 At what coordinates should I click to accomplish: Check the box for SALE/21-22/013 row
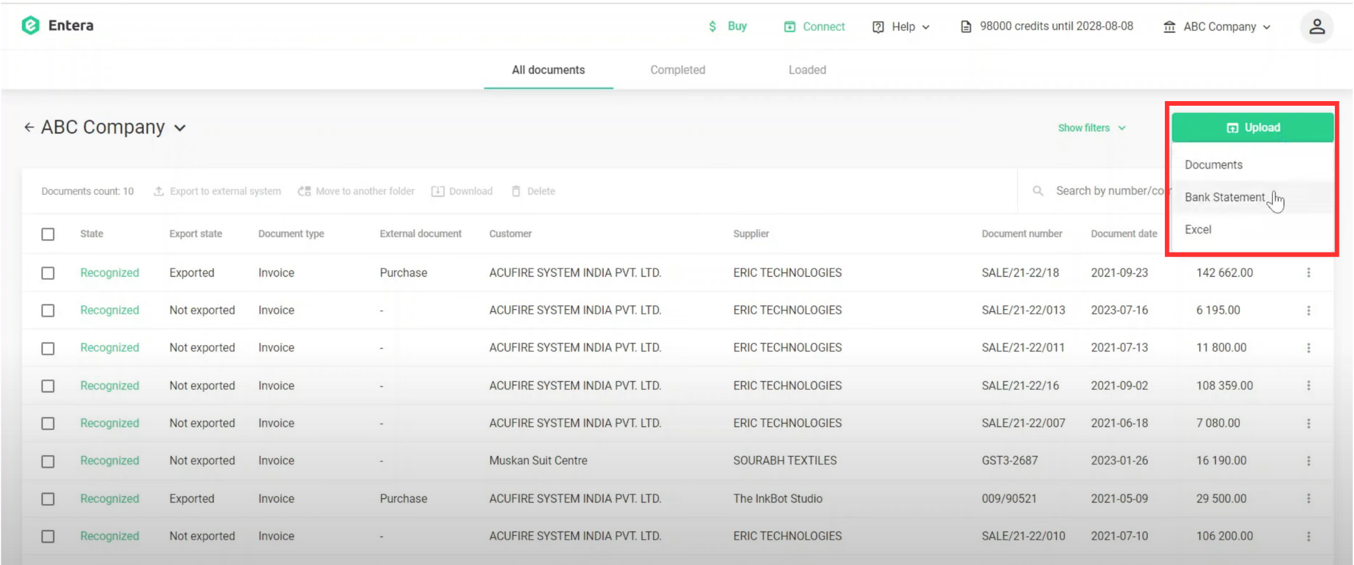[x=48, y=311]
